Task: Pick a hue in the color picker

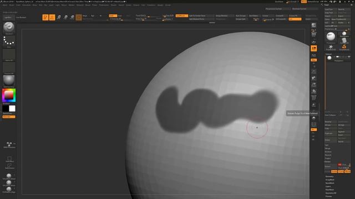Action: 9,96
